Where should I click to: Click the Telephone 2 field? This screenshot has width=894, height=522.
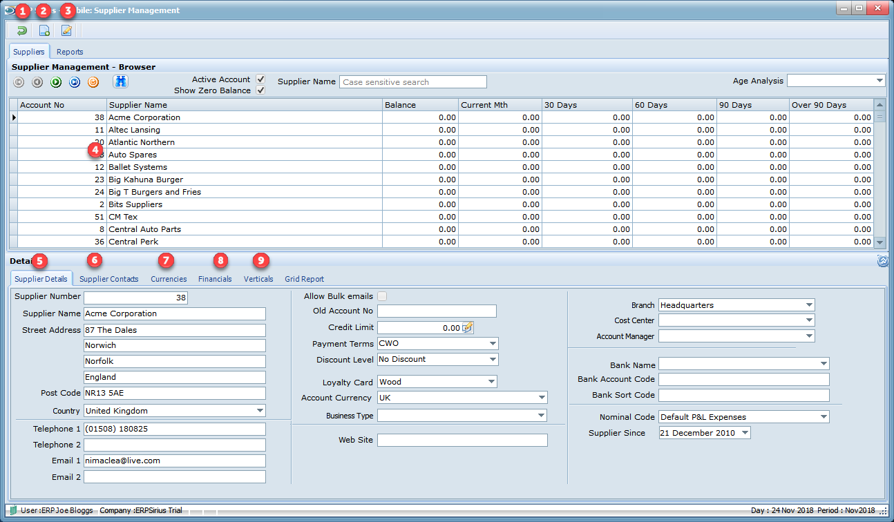[x=175, y=445]
